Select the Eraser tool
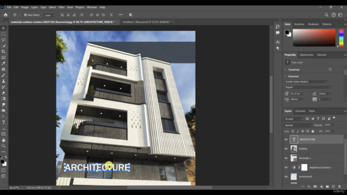This screenshot has height=195, width=347. coord(3,93)
